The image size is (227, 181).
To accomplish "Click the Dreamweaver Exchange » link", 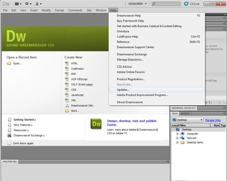I will [x=29, y=136].
